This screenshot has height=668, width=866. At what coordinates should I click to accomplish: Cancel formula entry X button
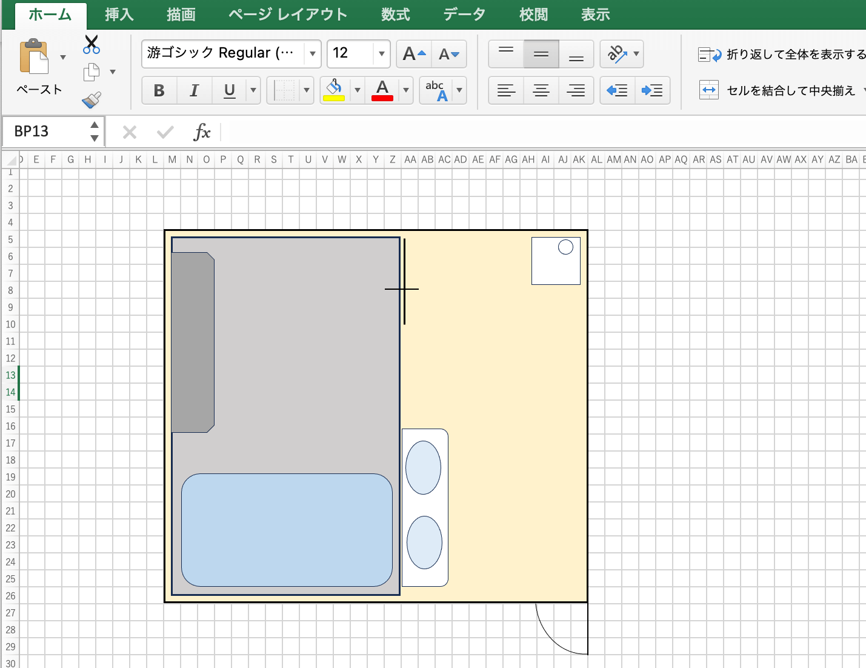(x=130, y=132)
